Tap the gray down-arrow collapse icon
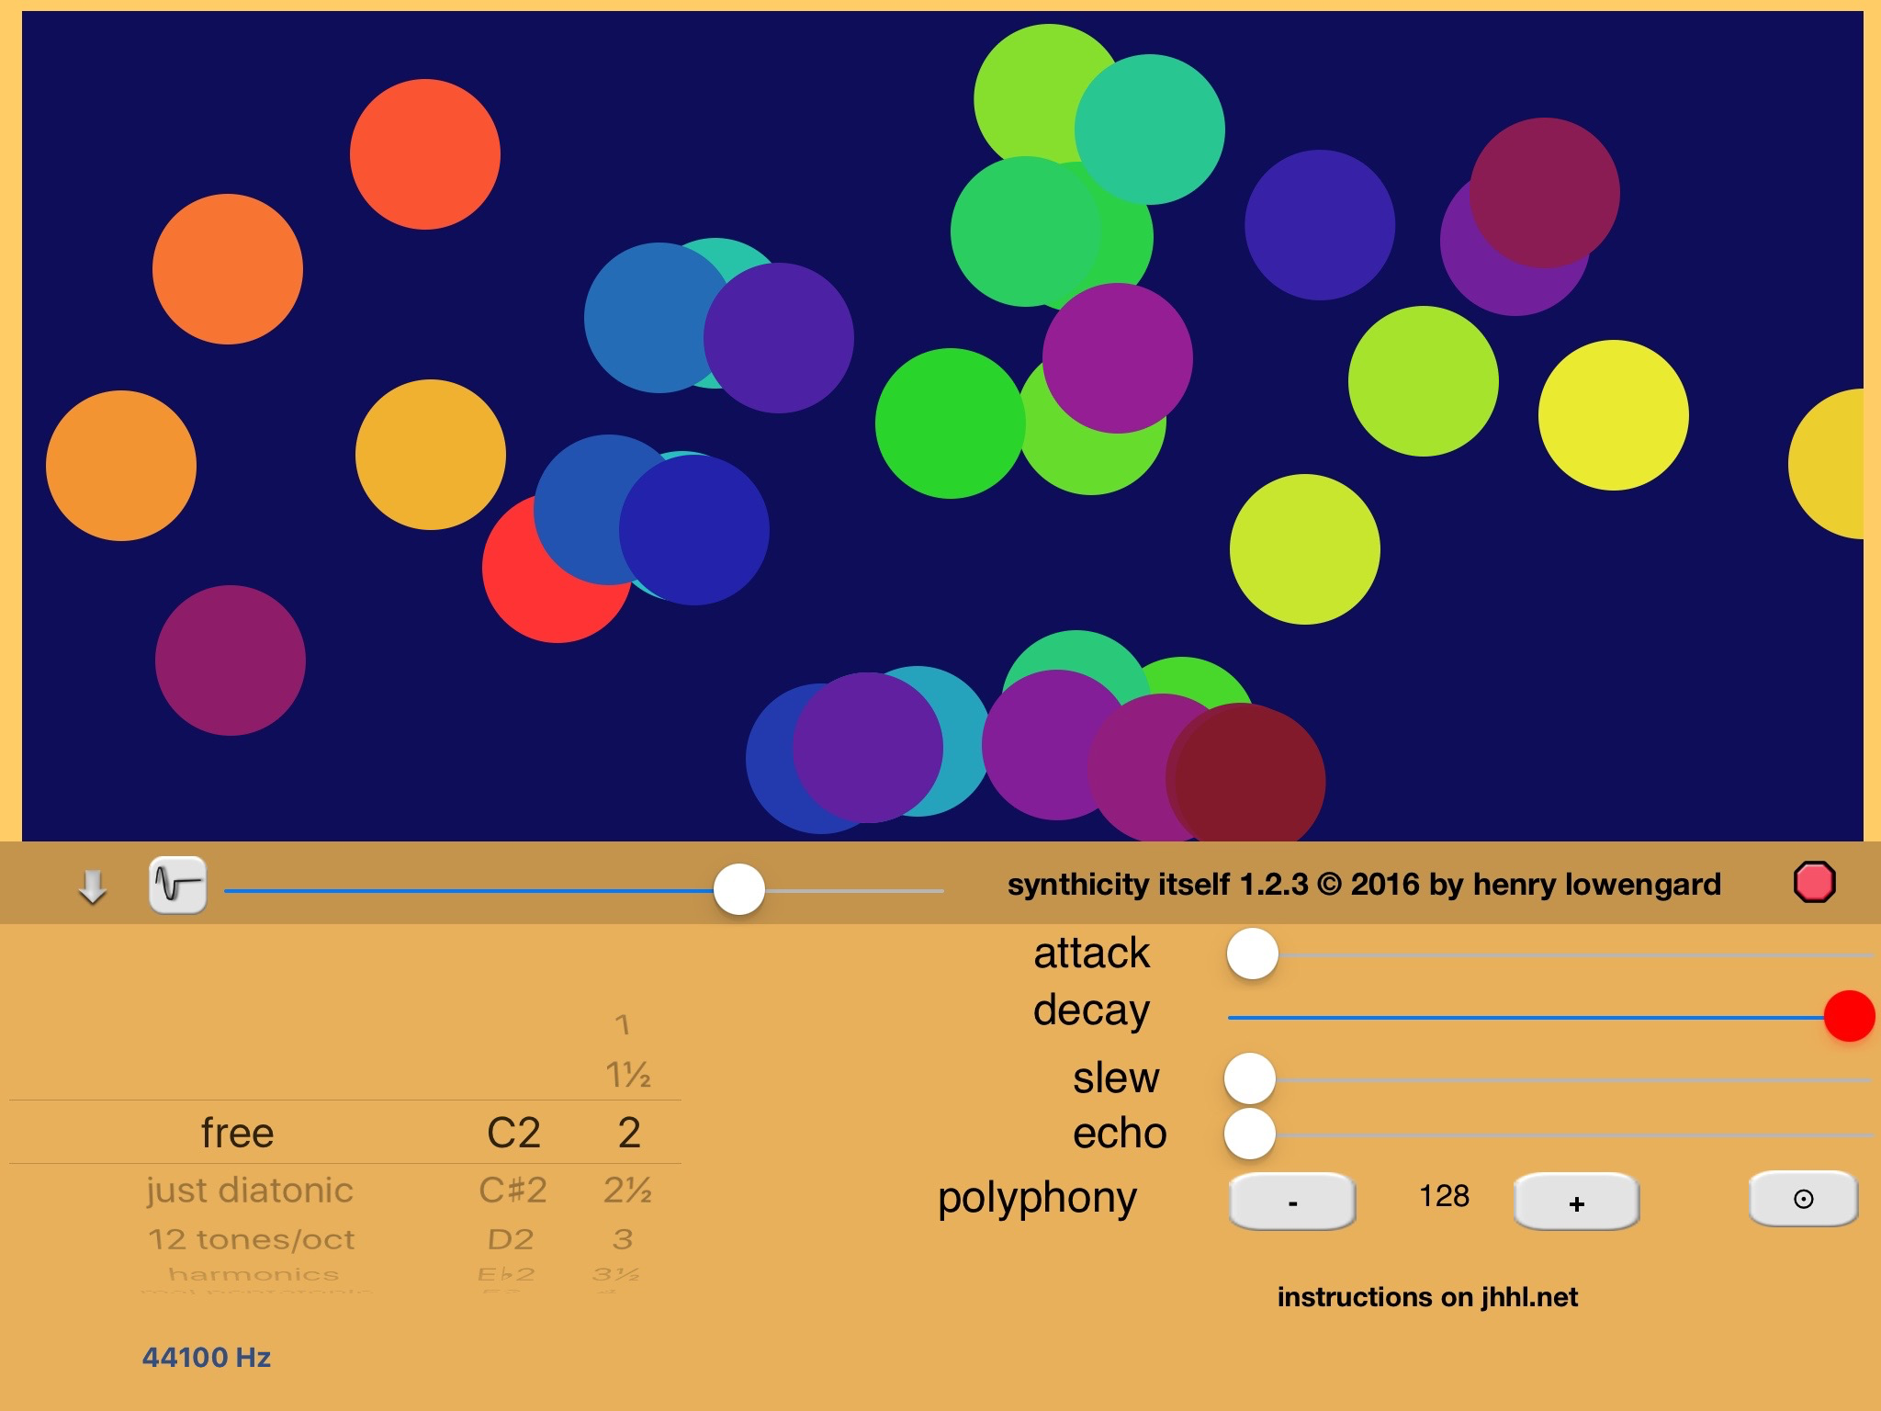The height and width of the screenshot is (1411, 1881). point(92,886)
